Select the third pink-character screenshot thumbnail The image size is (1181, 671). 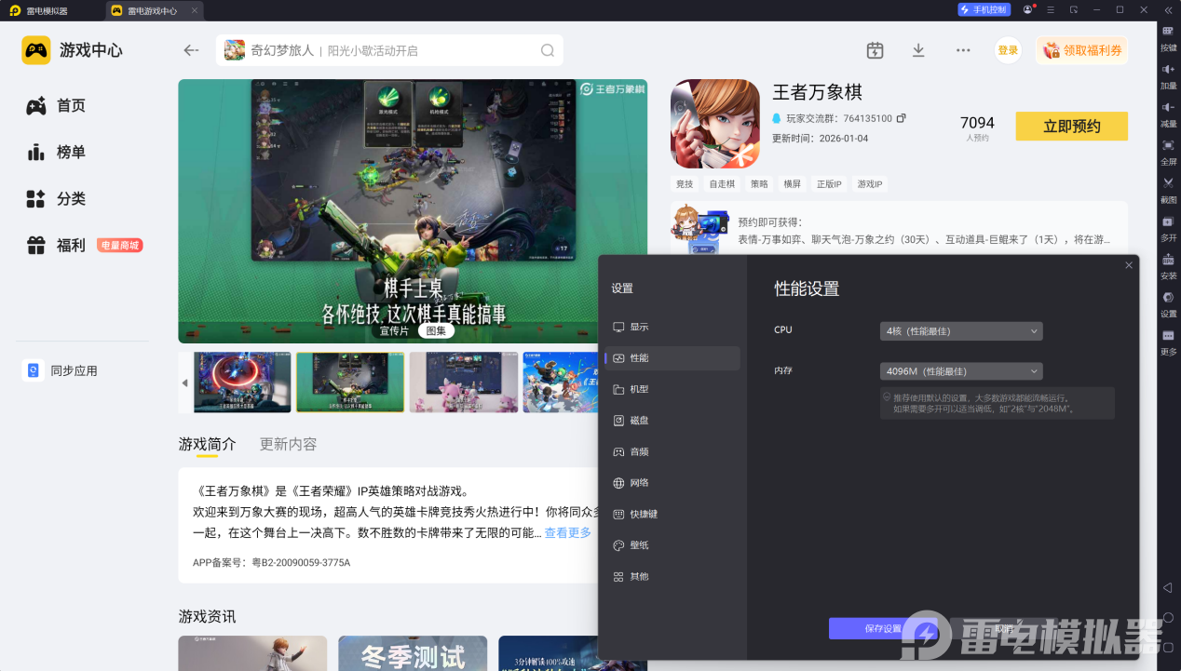click(463, 382)
